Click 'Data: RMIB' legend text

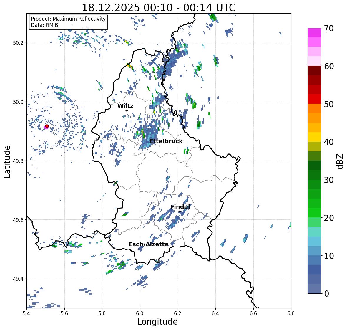tap(44, 25)
